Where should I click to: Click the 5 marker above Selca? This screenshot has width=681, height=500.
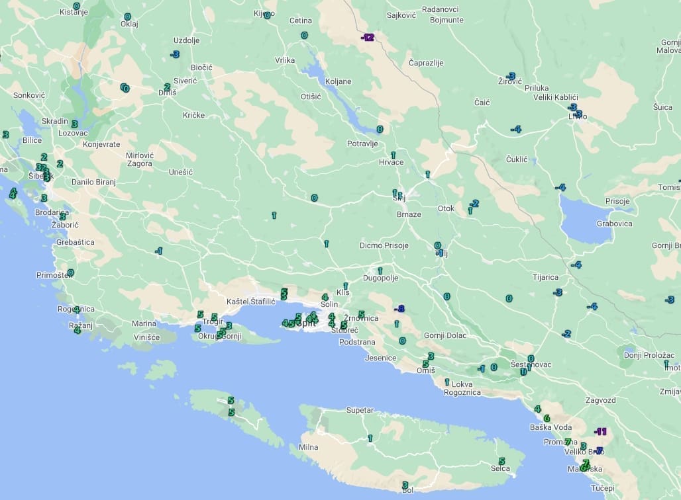tap(501, 461)
